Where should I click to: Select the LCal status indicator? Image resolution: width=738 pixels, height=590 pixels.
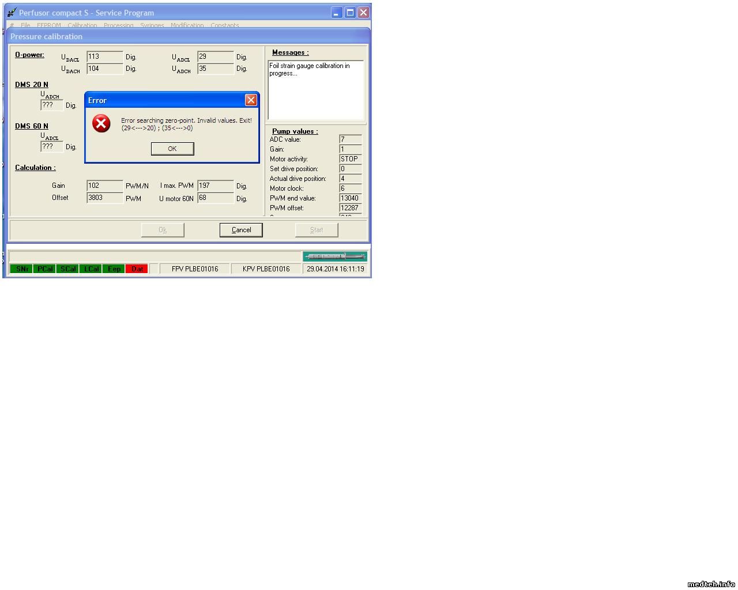tap(91, 269)
